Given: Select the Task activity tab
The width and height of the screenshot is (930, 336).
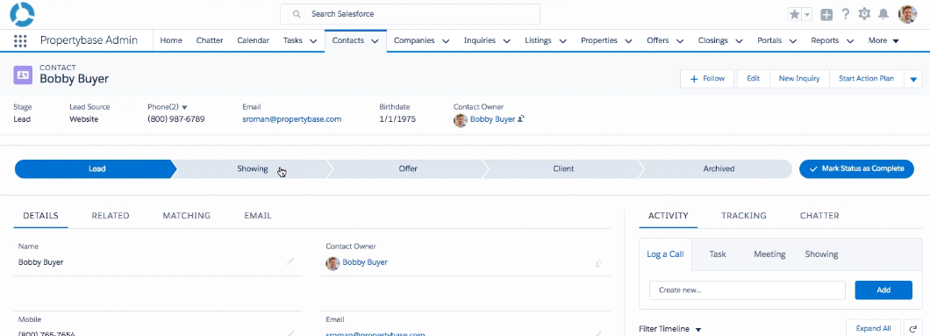Looking at the screenshot, I should point(718,254).
